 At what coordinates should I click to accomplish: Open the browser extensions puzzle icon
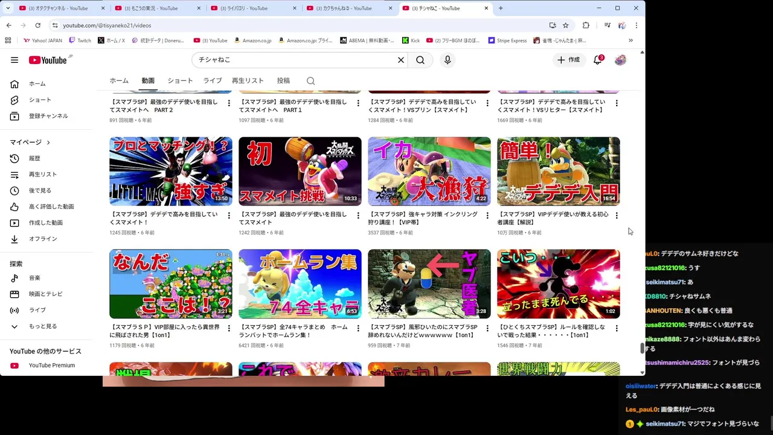(x=586, y=25)
